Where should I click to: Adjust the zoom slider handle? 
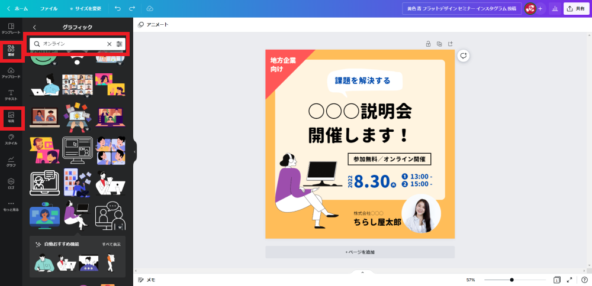pos(511,280)
